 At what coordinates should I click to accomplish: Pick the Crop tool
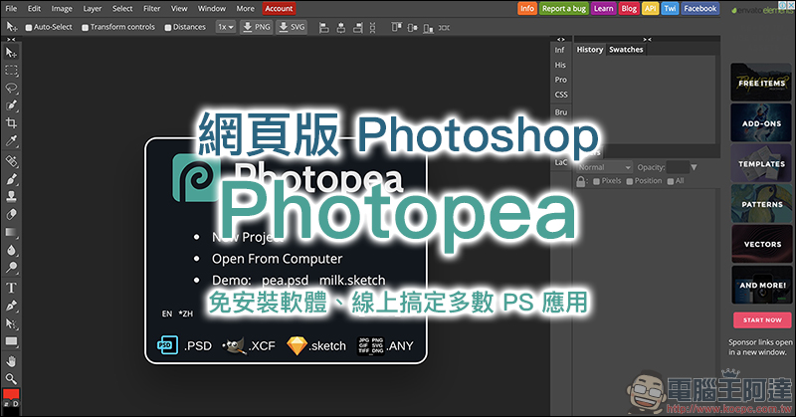click(11, 123)
